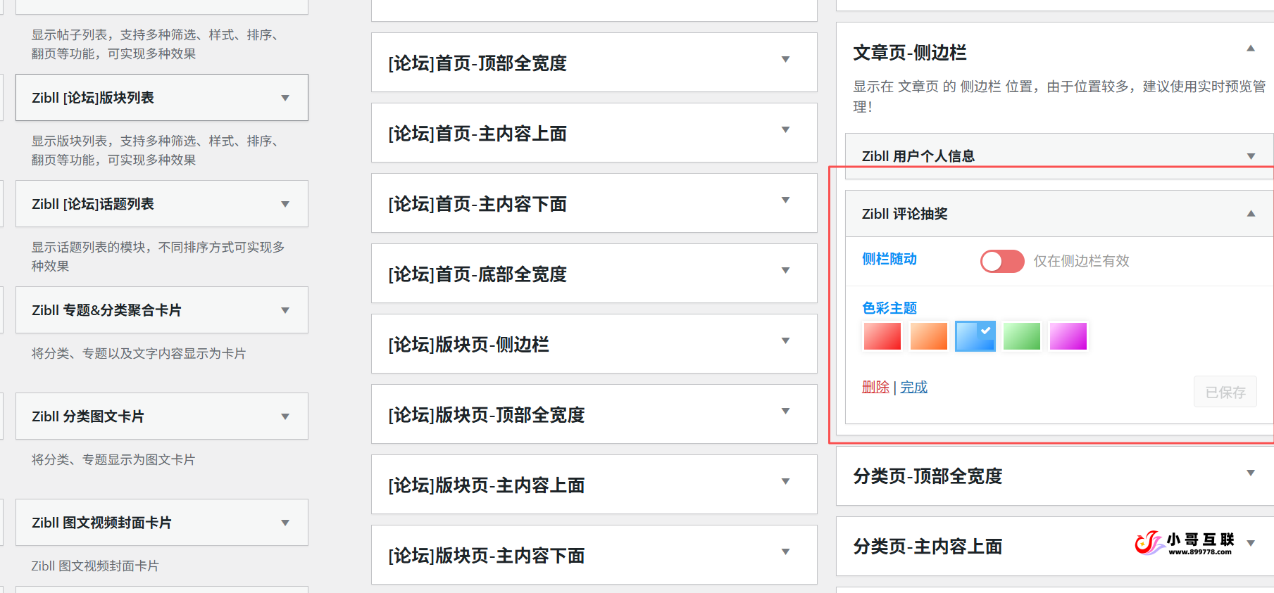Expand the Zibll 专题&分类聚合卡片 arrow
This screenshot has height=593, width=1274.
[285, 310]
